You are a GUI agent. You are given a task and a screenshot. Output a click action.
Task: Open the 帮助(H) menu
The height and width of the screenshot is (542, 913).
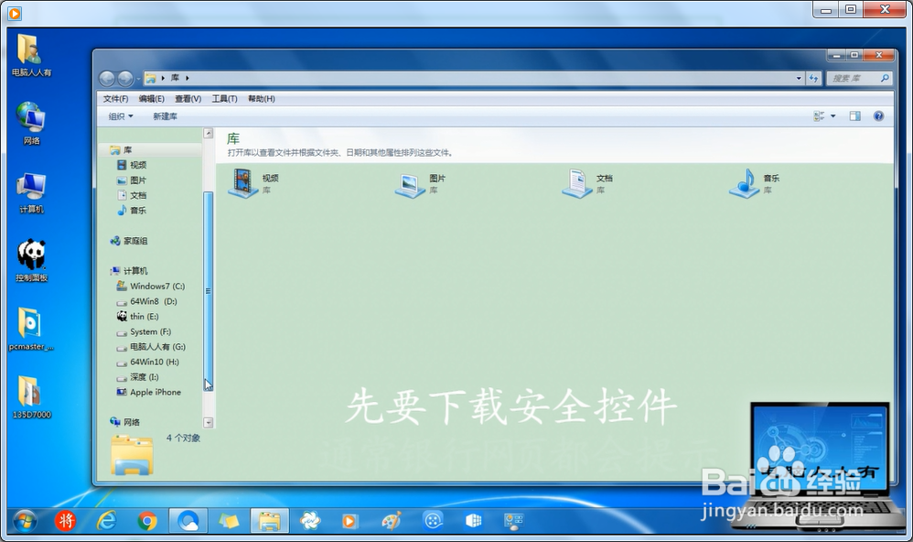tap(261, 99)
